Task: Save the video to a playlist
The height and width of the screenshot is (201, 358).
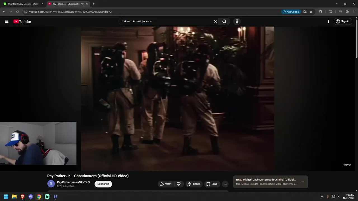Action: (212, 184)
